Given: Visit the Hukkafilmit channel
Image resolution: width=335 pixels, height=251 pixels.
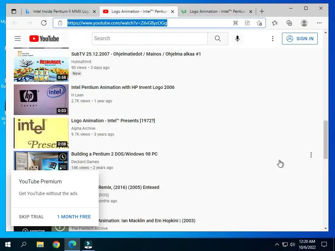Looking at the screenshot, I should (81, 62).
